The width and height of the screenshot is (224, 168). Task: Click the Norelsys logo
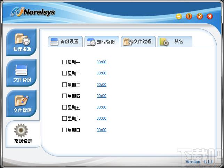point(33,12)
